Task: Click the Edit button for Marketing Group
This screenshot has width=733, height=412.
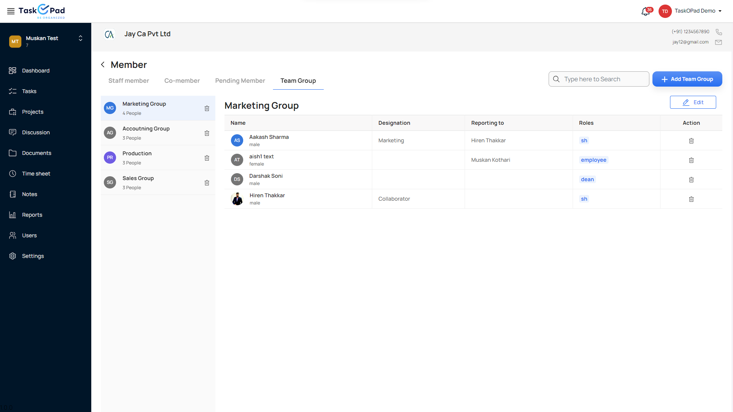Action: coord(693,102)
